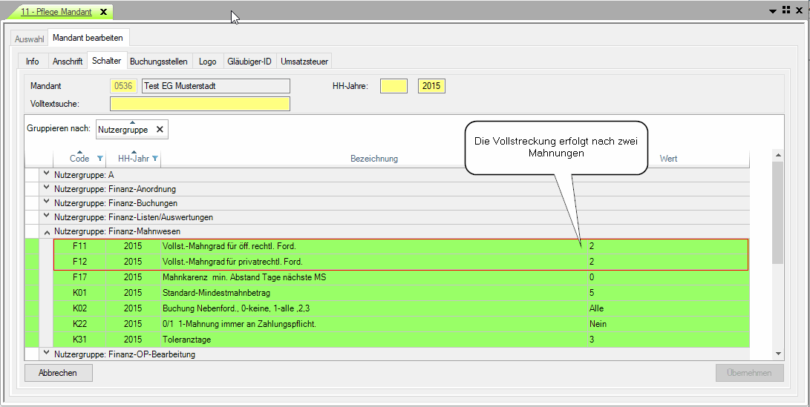The width and height of the screenshot is (810, 407).
Task: Open the Buchungsstellen tab
Action: coord(158,62)
